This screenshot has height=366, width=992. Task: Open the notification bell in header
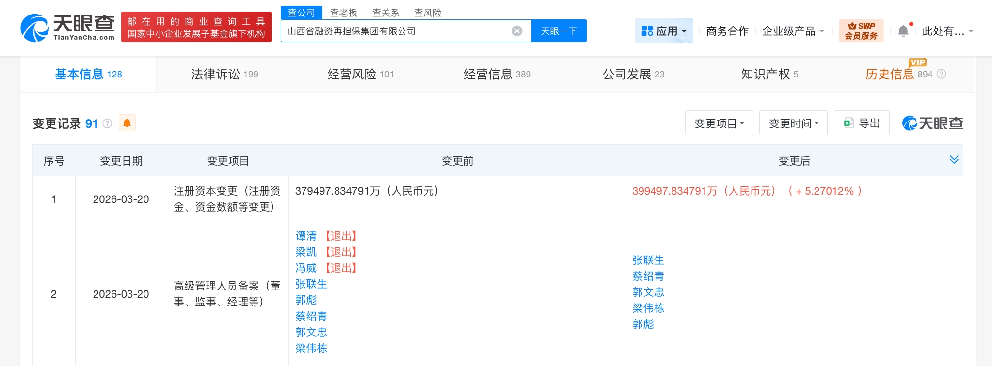point(903,31)
